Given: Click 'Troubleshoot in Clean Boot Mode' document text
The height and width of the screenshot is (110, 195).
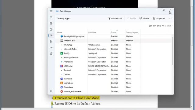Looking at the screenshot, I should click(77, 98).
